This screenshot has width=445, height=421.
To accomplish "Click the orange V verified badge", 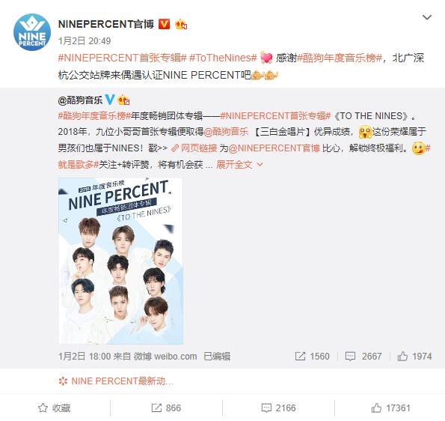I will click(x=164, y=24).
